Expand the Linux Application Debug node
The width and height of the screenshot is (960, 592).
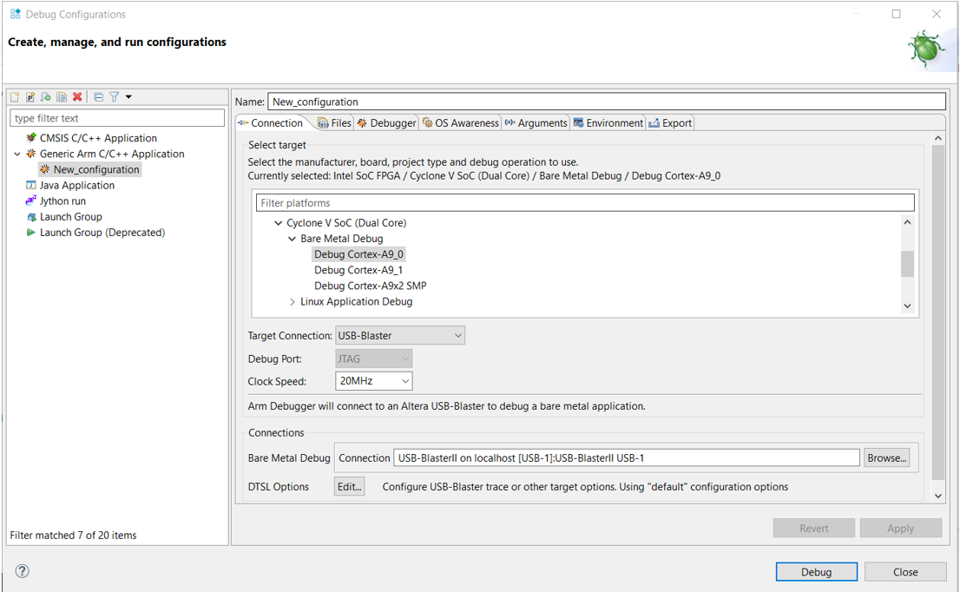(x=293, y=302)
